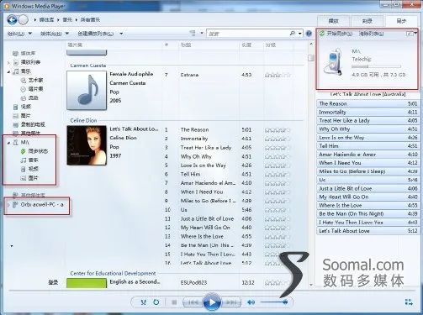The image size is (423, 315).
Task: Expand the Orb acwell-PC library node
Action: point(8,205)
